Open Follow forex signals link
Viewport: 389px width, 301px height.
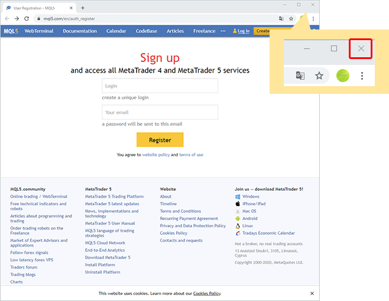click(30, 253)
